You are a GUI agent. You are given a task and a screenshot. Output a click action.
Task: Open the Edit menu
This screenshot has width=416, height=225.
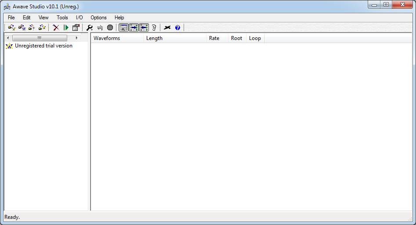point(26,18)
